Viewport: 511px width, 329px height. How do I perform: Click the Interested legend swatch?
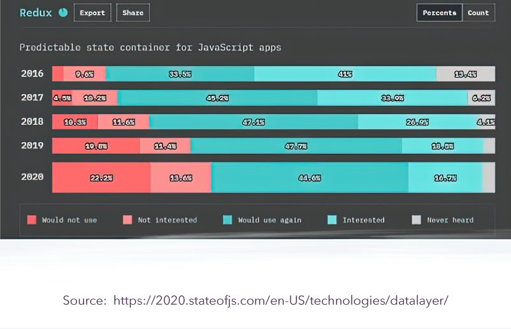(x=332, y=220)
